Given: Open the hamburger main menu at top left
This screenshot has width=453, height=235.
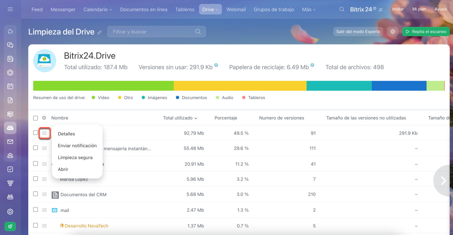Looking at the screenshot, I should click(x=10, y=9).
